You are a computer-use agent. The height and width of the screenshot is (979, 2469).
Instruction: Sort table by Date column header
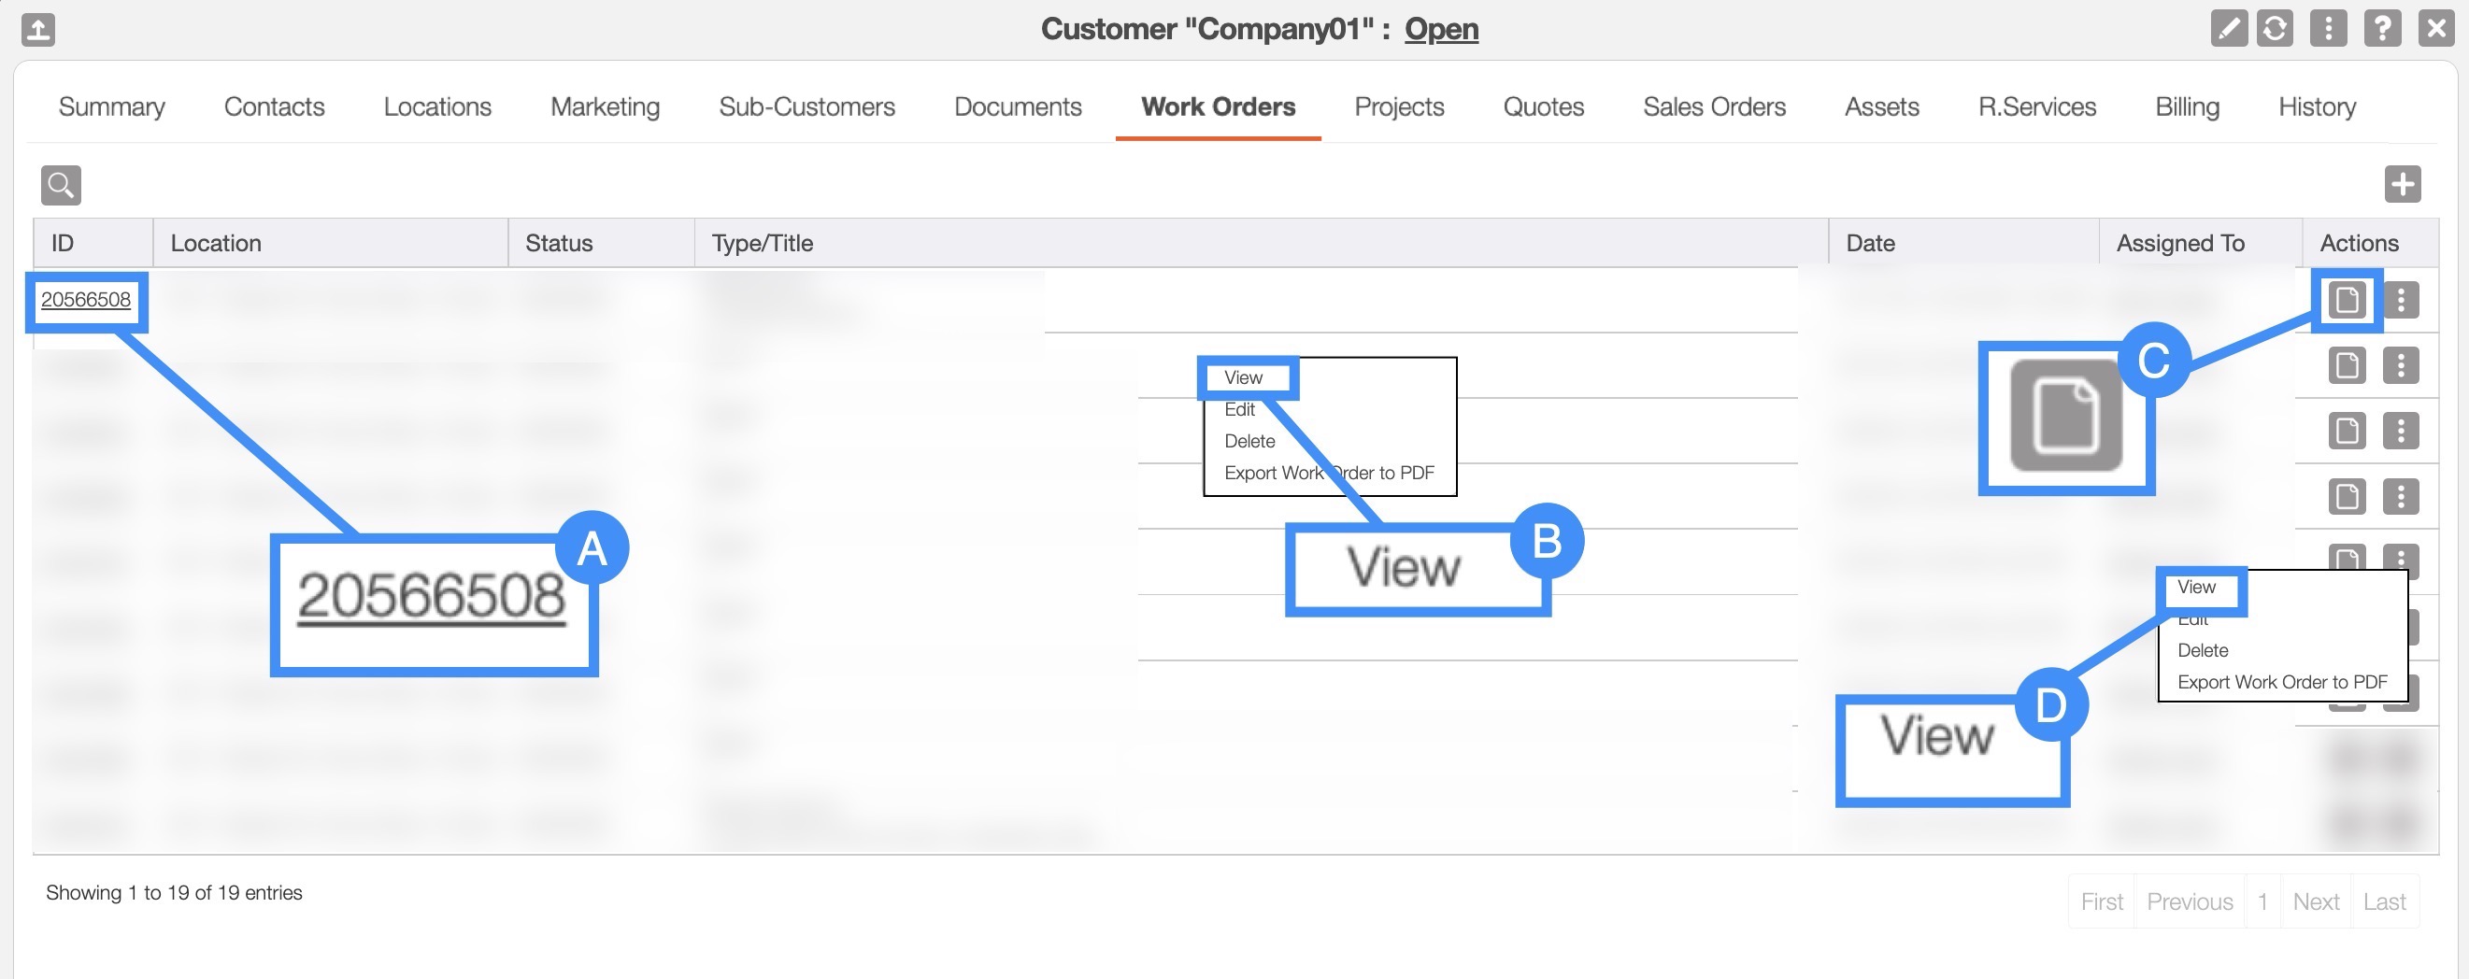click(1870, 243)
